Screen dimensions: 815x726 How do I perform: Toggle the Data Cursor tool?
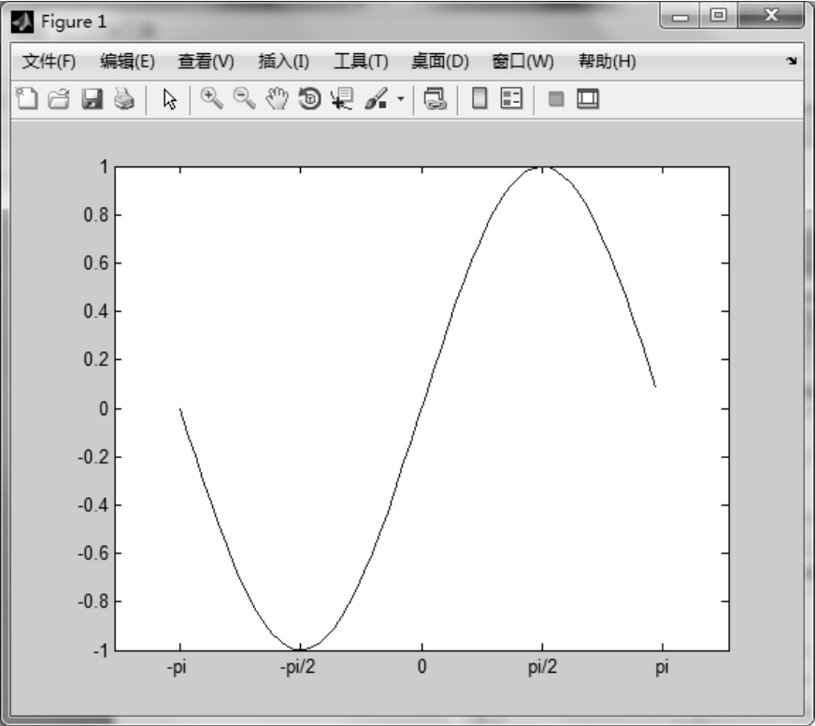coord(342,99)
